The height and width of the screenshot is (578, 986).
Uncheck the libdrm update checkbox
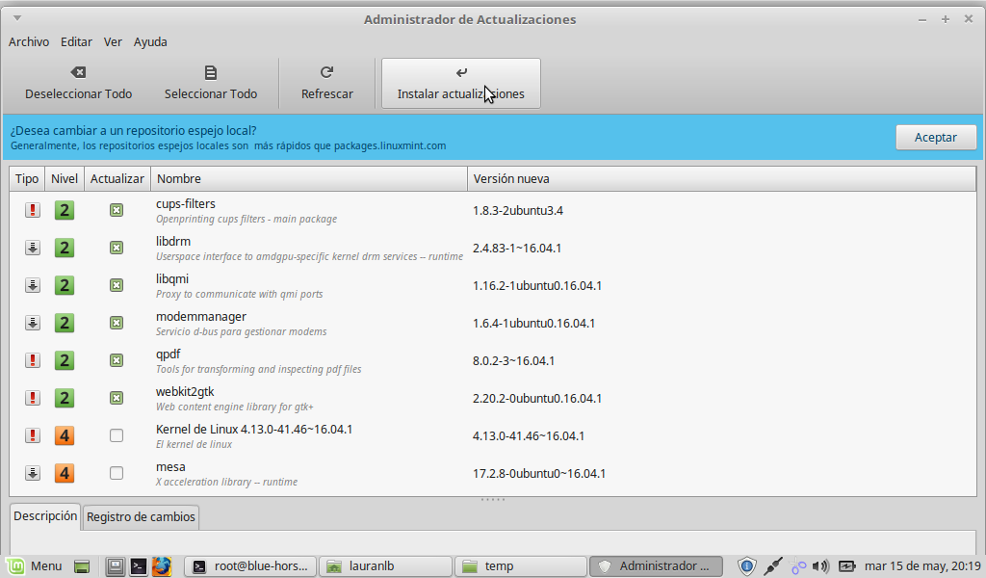(x=117, y=248)
